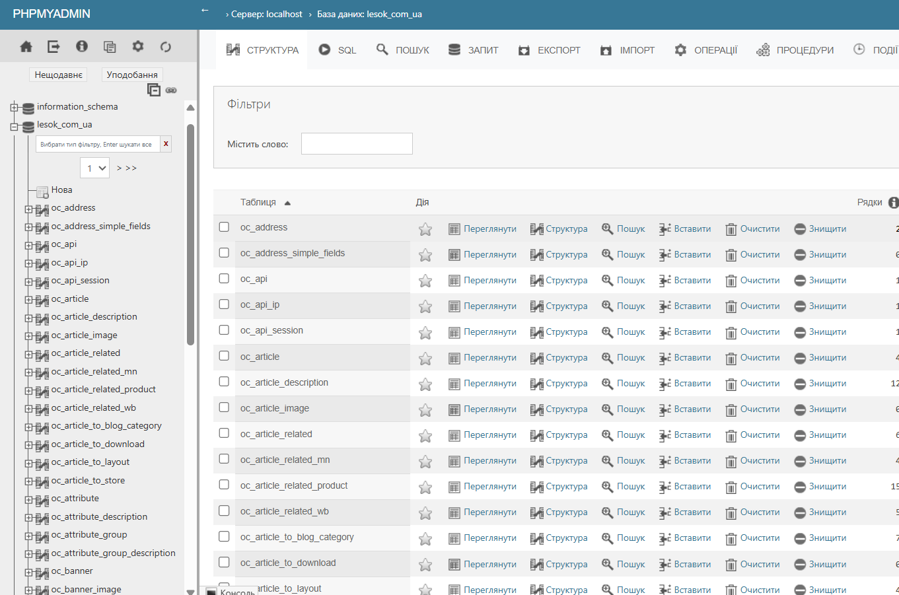Image resolution: width=899 pixels, height=595 pixels.
Task: Click the link chain icon in sidebar
Action: tap(171, 90)
